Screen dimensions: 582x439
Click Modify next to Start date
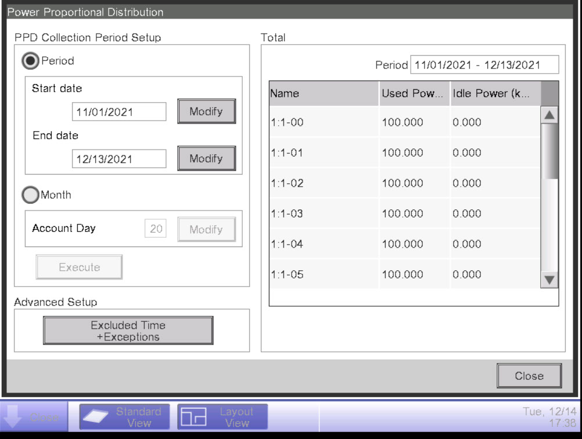click(206, 111)
